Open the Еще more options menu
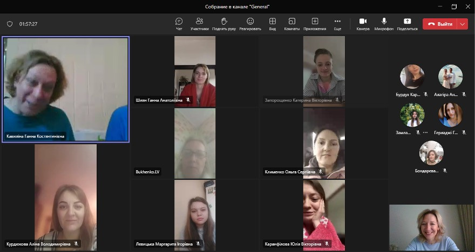This screenshot has width=475, height=252. (x=337, y=24)
